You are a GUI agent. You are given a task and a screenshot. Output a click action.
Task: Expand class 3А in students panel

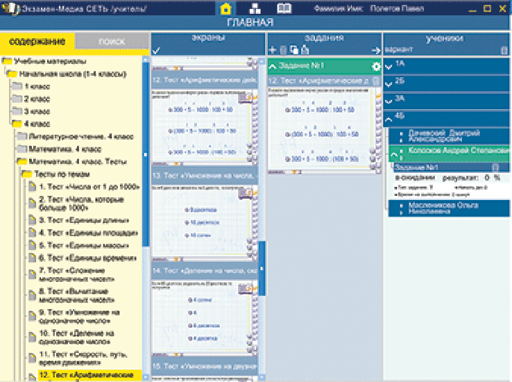coord(389,101)
